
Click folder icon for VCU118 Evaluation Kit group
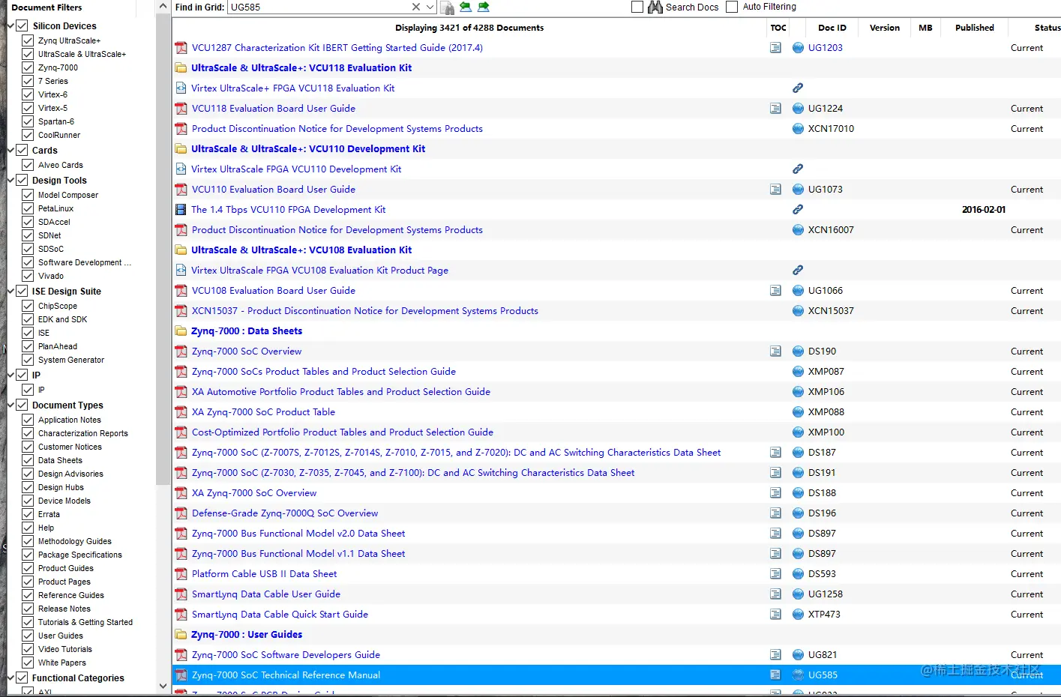[x=181, y=68]
